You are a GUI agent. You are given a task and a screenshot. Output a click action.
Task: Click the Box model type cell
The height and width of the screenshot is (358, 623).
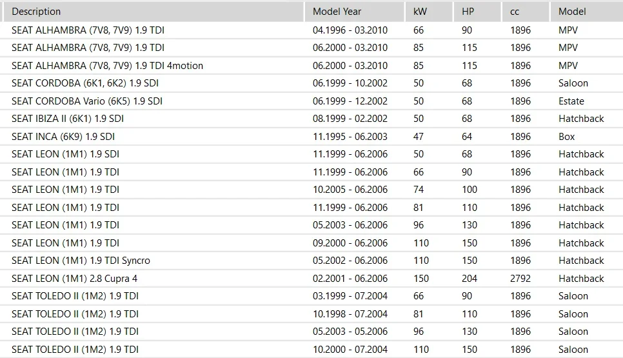click(567, 137)
